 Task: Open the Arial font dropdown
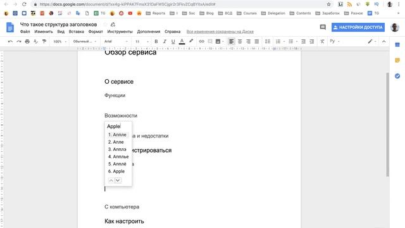coord(116,41)
